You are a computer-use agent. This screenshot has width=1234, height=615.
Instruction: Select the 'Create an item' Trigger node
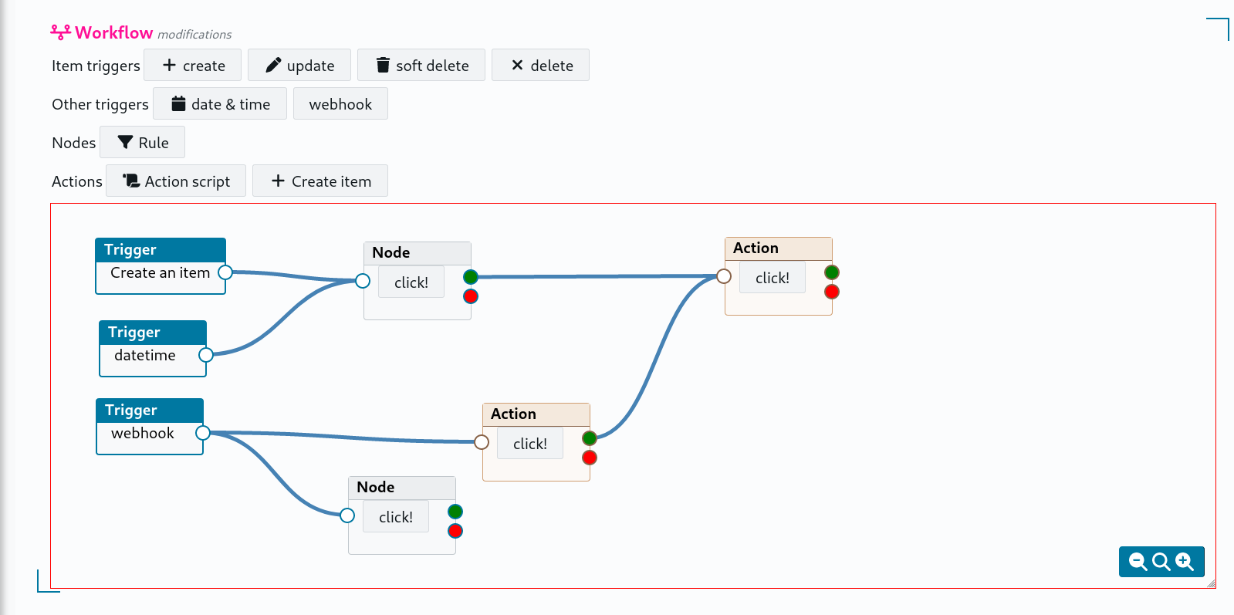click(160, 250)
